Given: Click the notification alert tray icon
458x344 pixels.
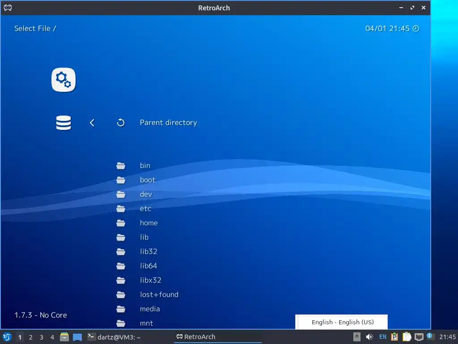Looking at the screenshot, I should coord(430,336).
